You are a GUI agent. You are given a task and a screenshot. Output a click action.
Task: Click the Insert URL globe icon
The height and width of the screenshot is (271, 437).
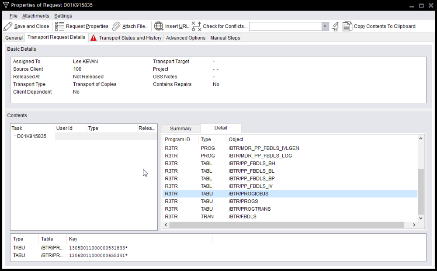(x=159, y=26)
